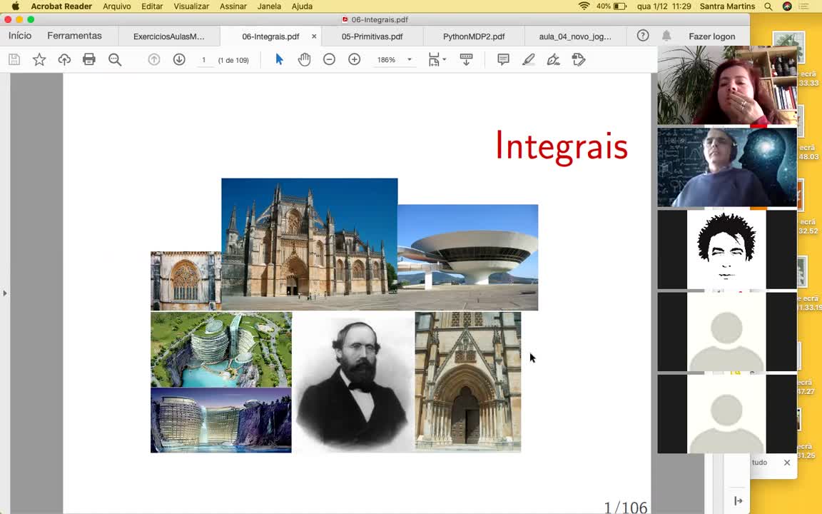822x514 pixels.
Task: Print the document using printer icon
Action: click(89, 60)
